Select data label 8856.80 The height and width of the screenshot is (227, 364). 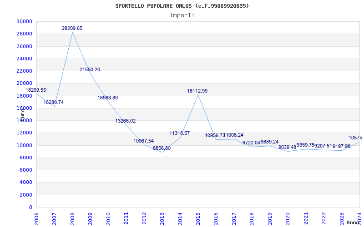click(162, 148)
